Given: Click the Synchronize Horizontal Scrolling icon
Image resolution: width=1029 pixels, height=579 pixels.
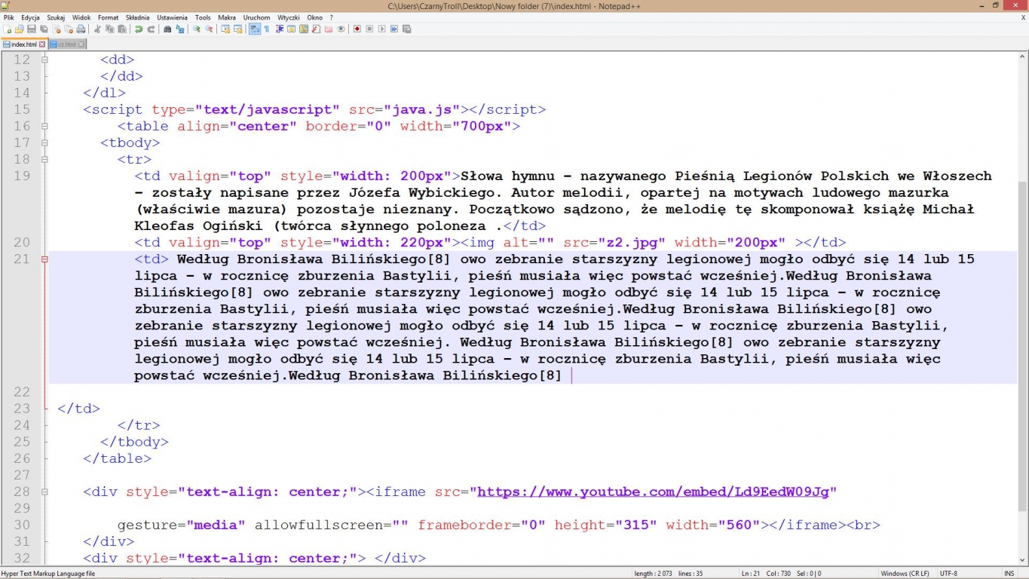Looking at the screenshot, I should (237, 29).
